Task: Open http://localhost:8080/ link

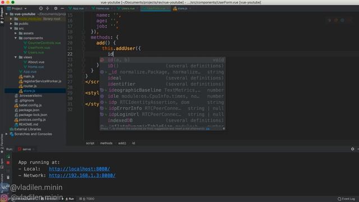Action: coord(80,169)
